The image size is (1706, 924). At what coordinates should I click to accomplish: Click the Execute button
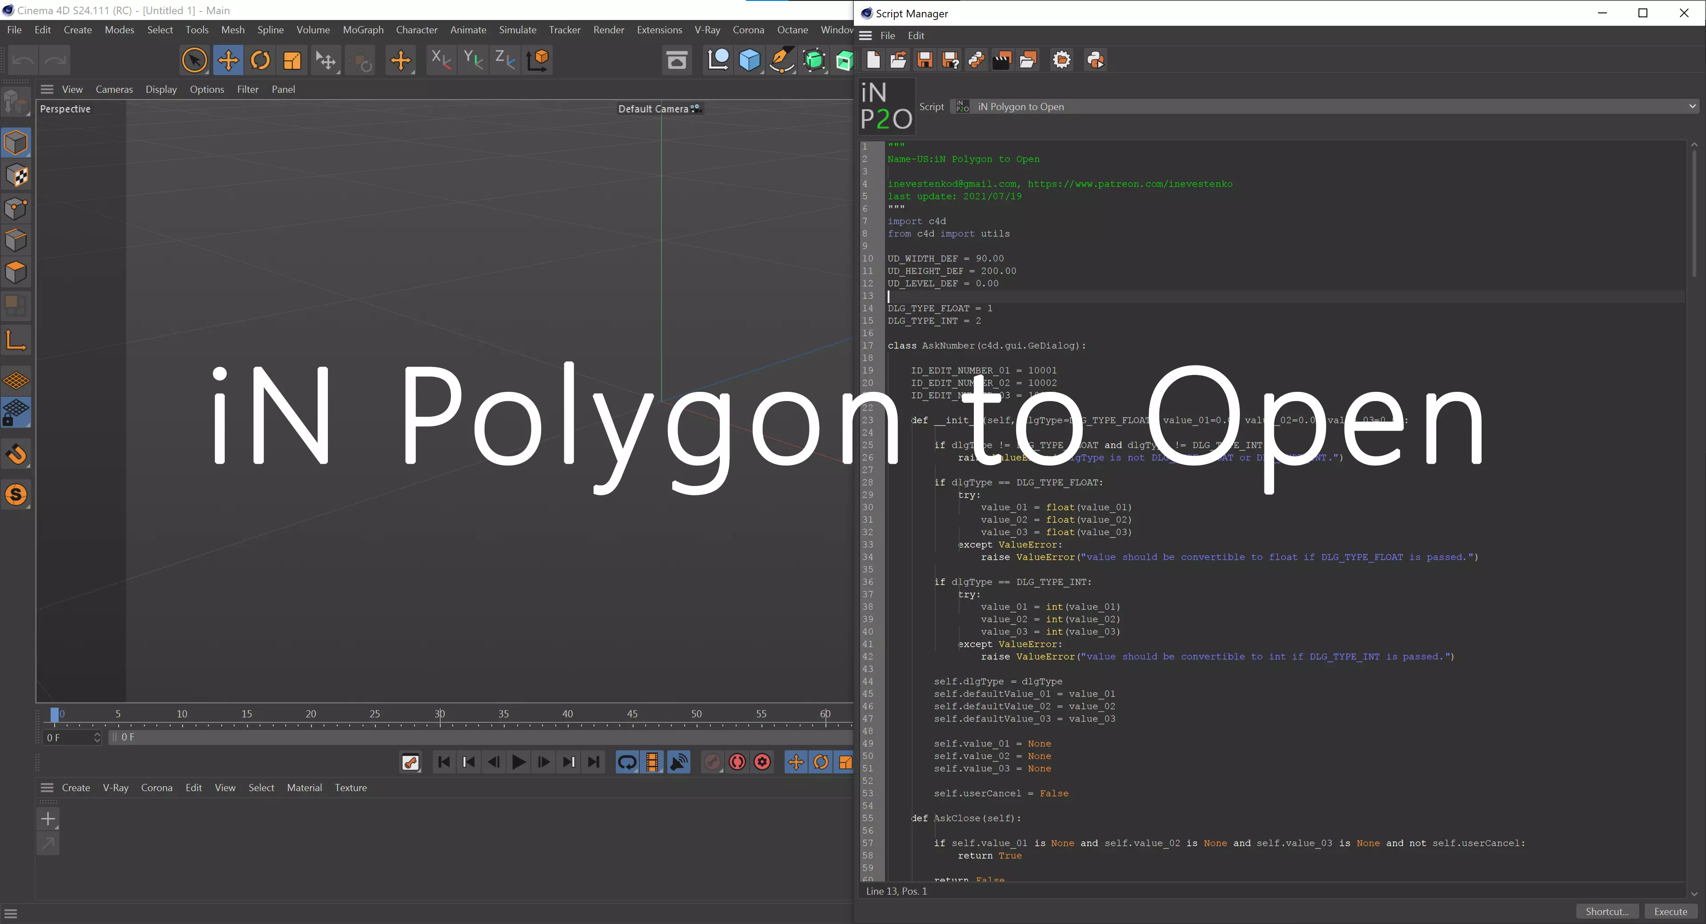[x=1670, y=912]
